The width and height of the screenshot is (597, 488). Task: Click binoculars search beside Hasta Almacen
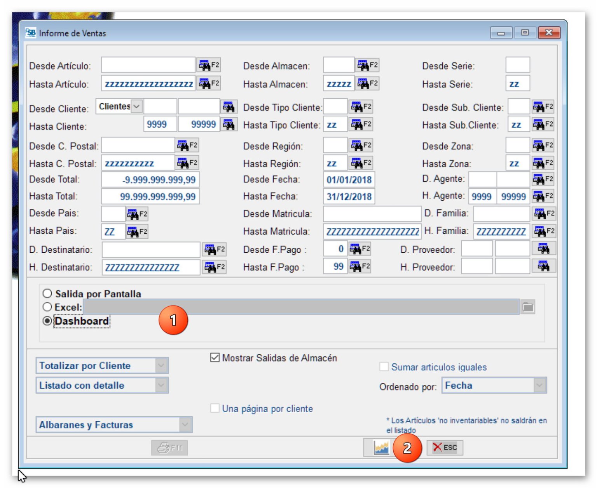click(x=367, y=83)
